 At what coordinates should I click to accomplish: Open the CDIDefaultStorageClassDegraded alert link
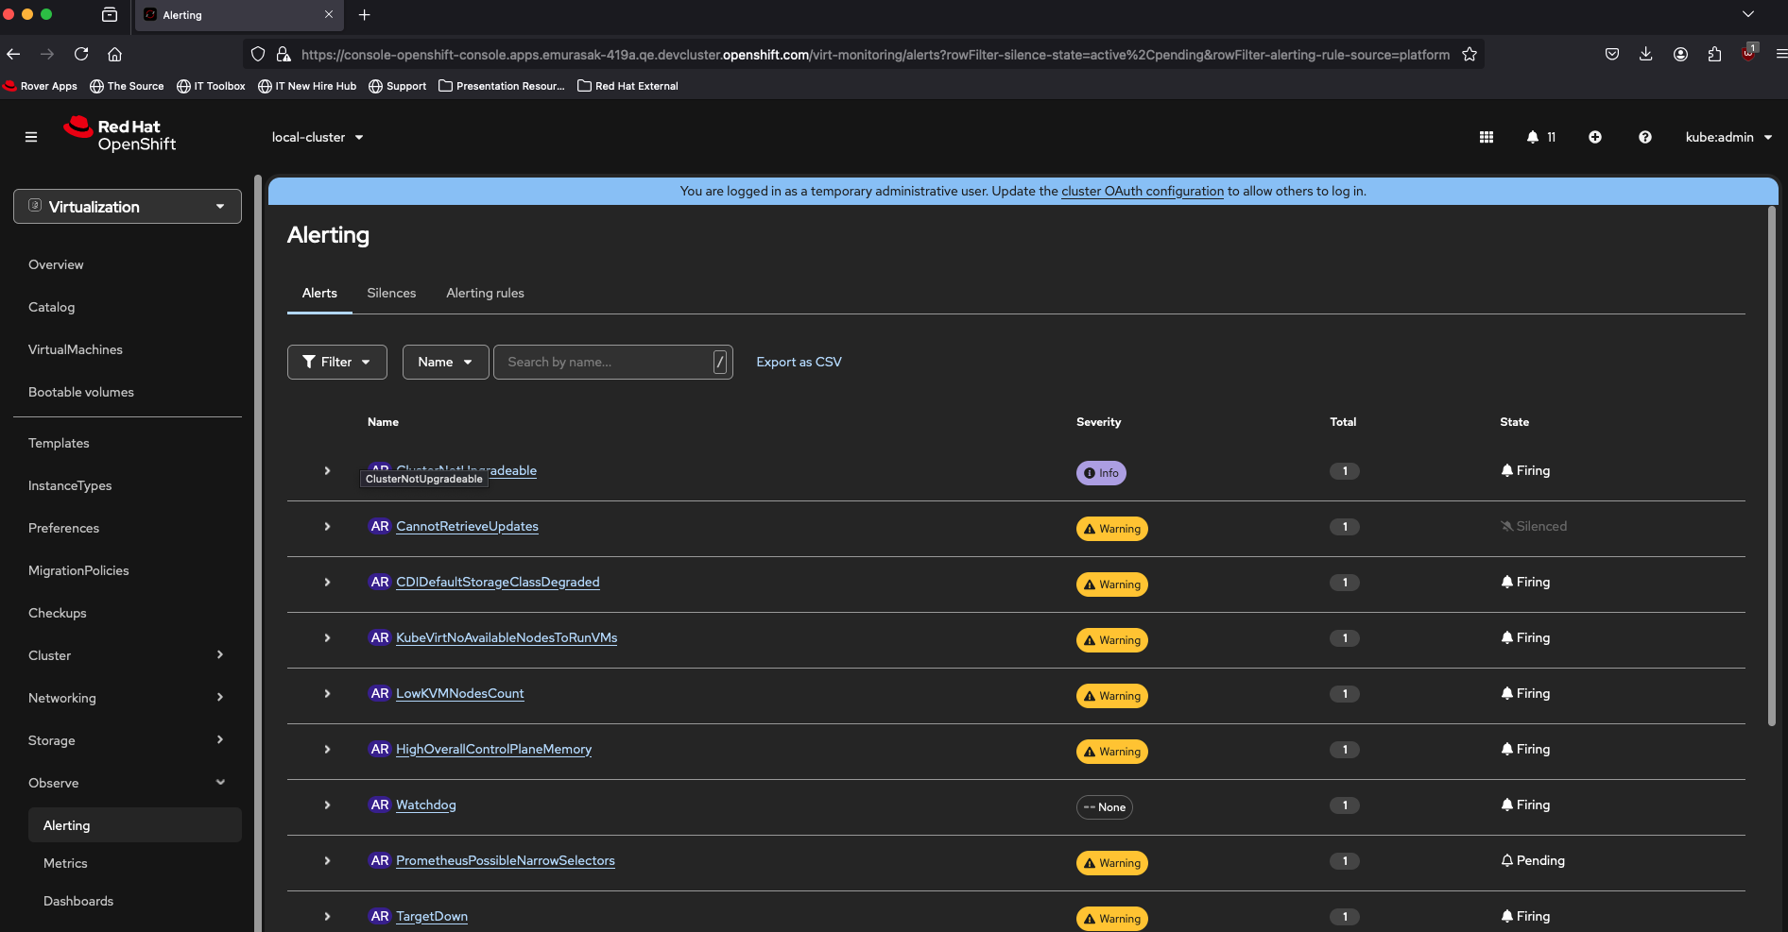point(498,582)
